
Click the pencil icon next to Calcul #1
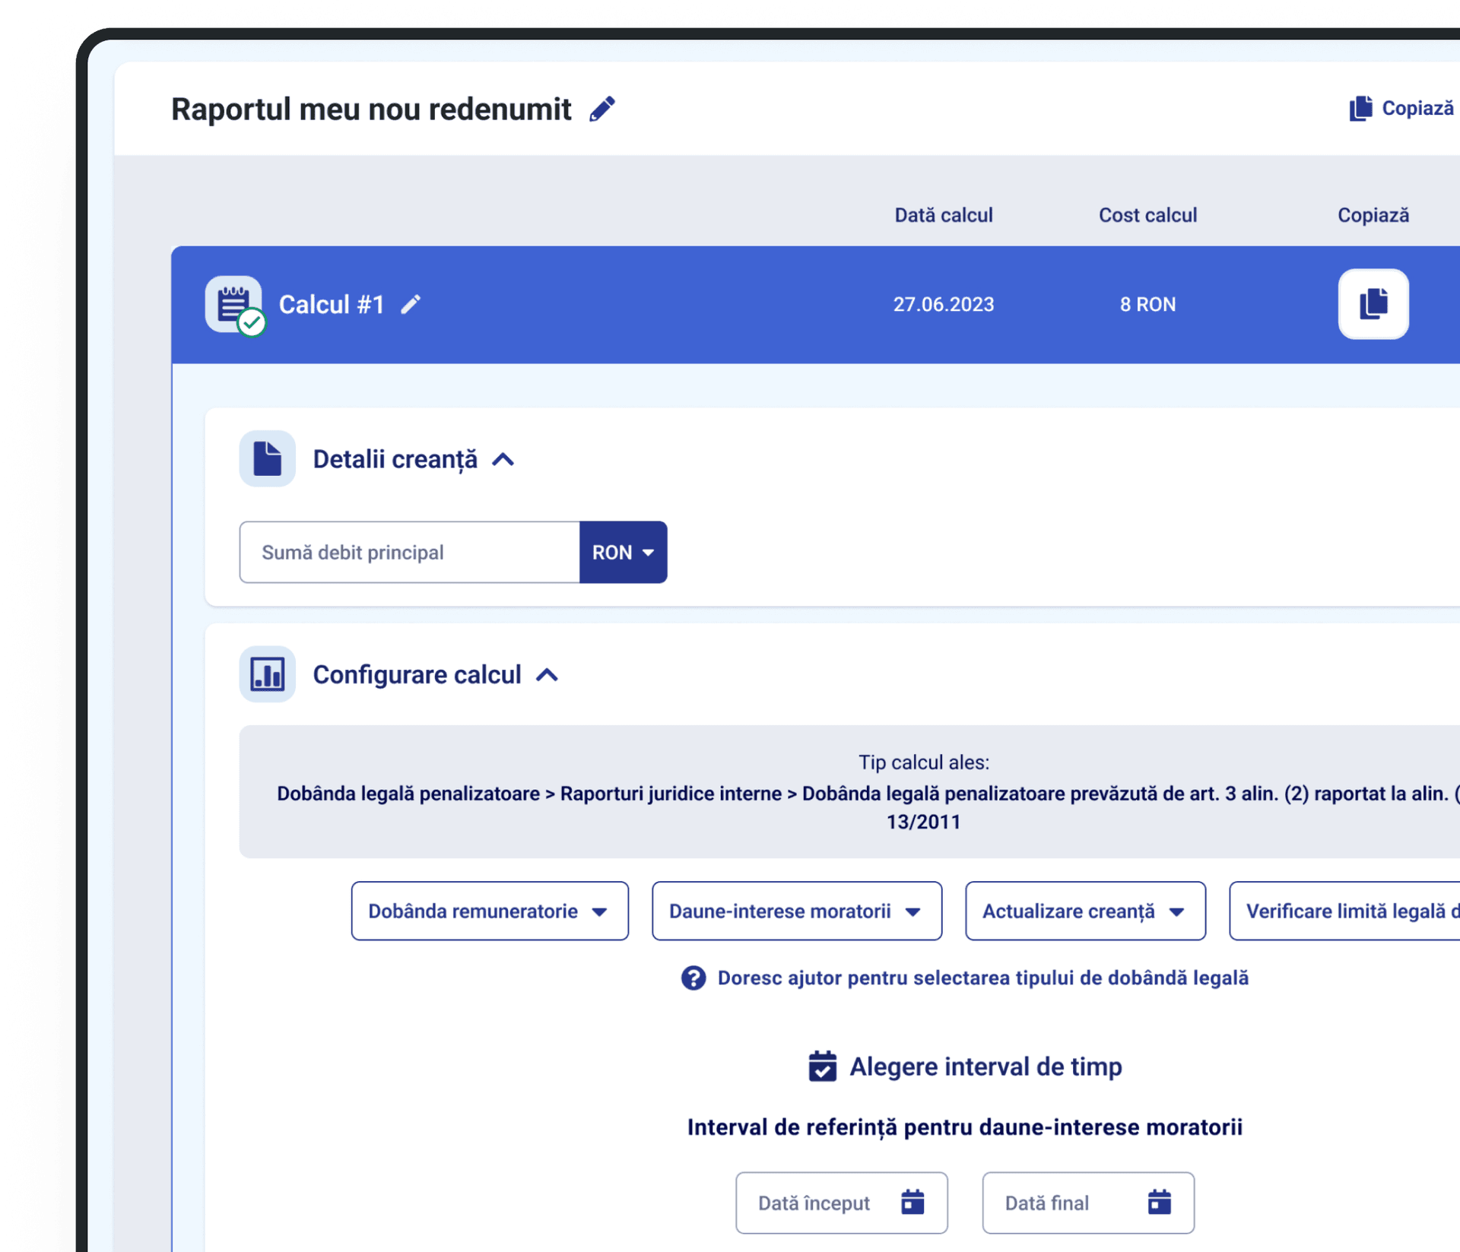click(x=411, y=305)
